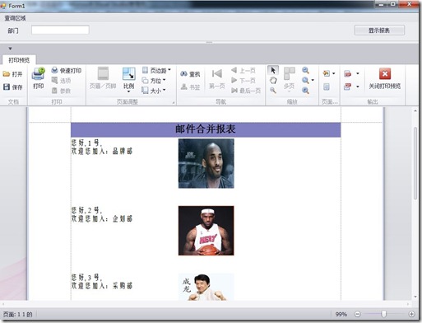Open the page color dropdown arrow
Image resolution: width=422 pixels, height=323 pixels.
point(334,73)
